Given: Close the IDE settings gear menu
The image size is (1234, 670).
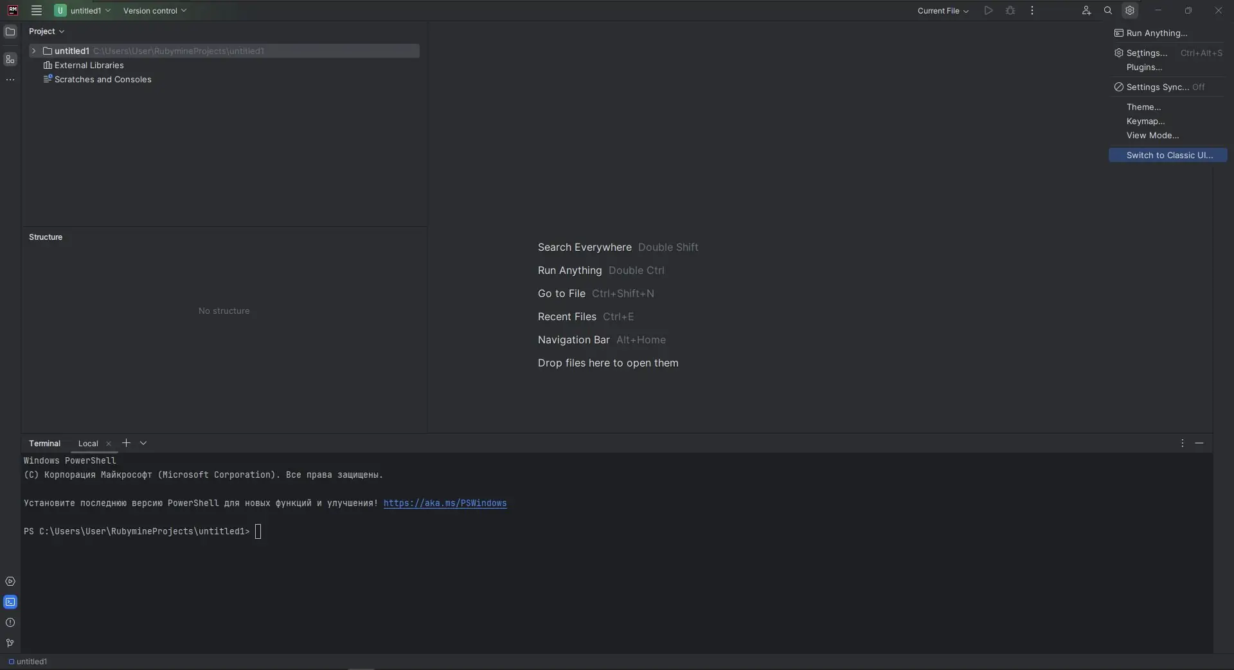Looking at the screenshot, I should pos(1130,10).
